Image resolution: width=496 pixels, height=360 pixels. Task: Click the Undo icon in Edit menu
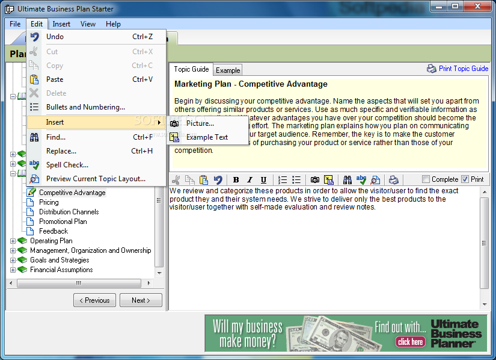(x=34, y=37)
